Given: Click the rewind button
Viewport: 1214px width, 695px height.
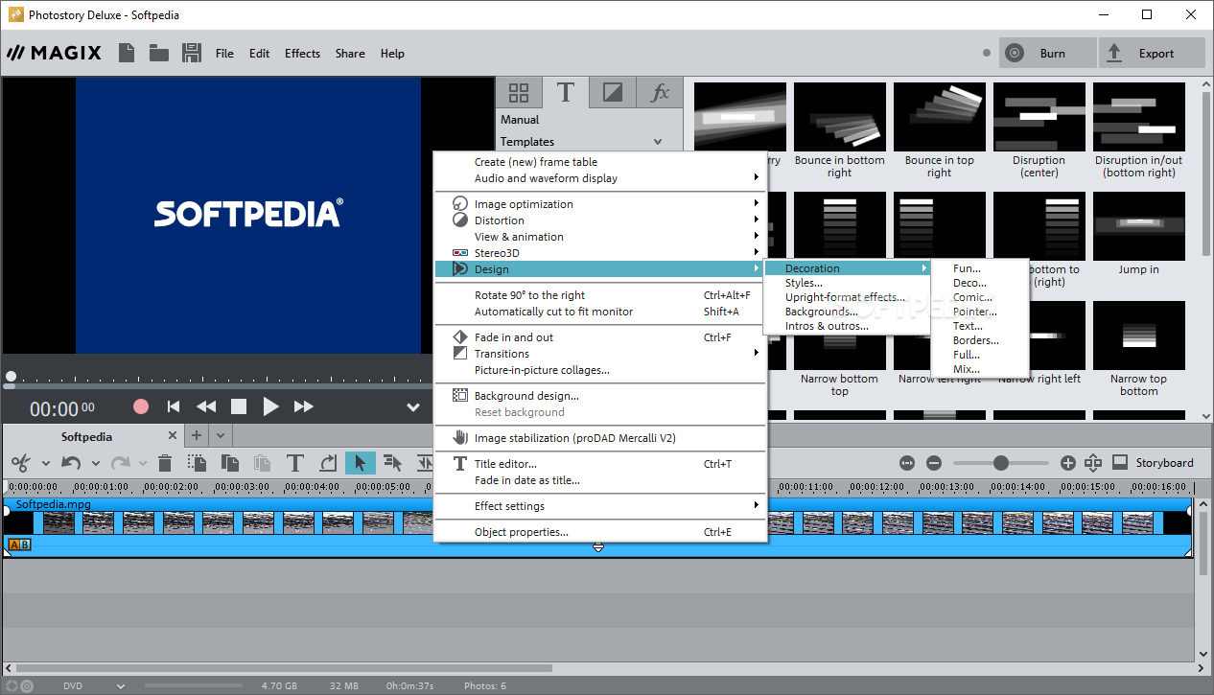Looking at the screenshot, I should (206, 406).
